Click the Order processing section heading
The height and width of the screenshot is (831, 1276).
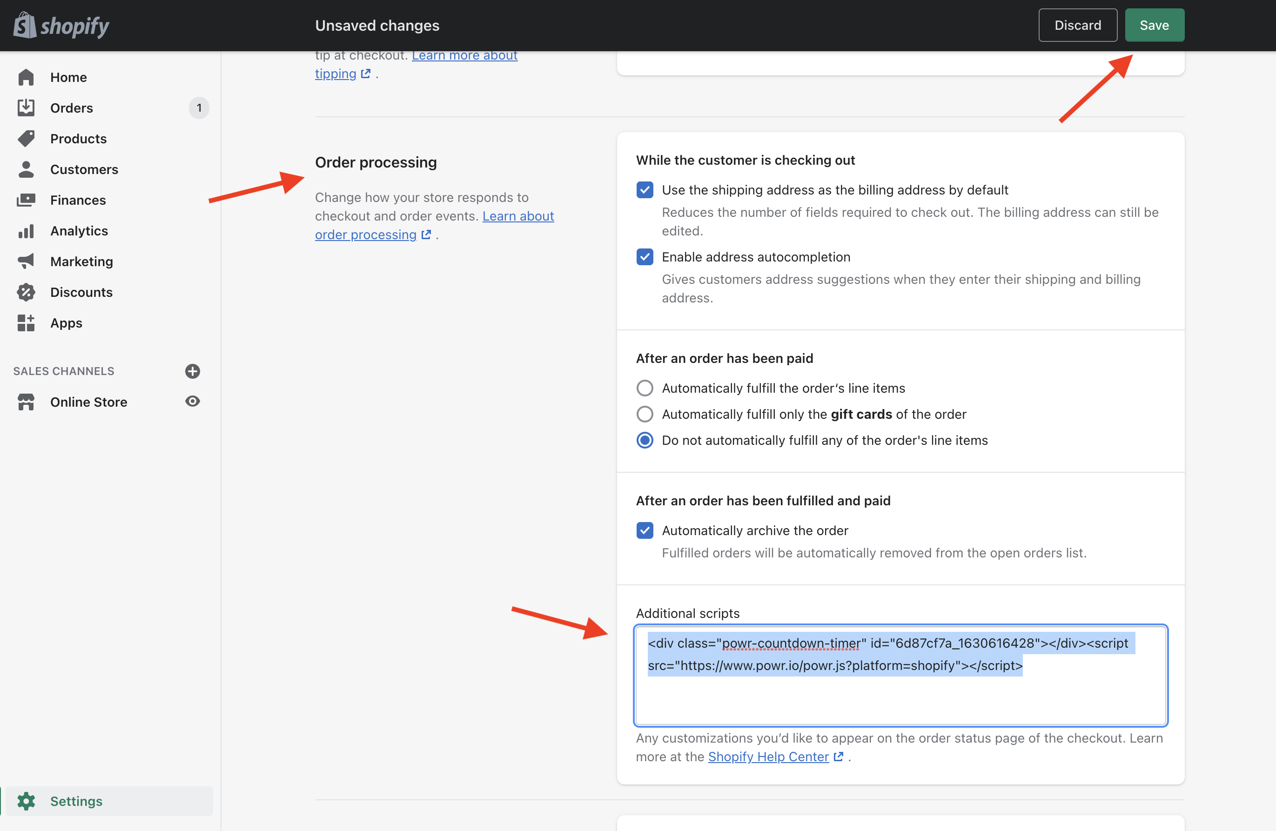376,162
